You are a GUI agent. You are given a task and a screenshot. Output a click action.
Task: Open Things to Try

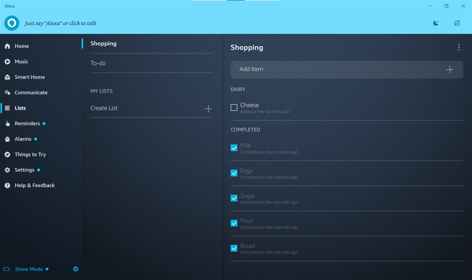click(x=30, y=154)
